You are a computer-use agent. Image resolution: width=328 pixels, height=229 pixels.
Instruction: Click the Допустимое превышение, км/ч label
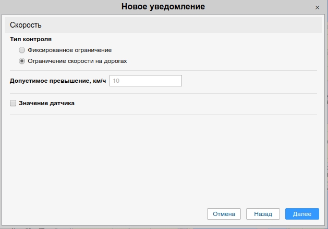(58, 81)
